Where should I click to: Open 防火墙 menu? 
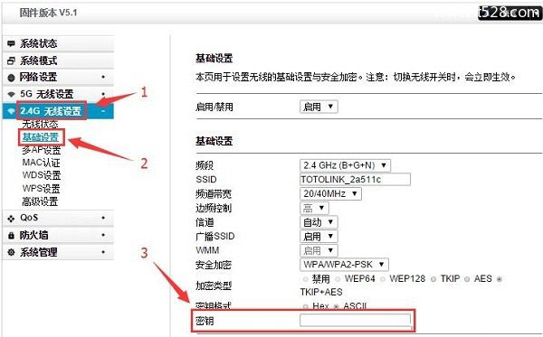click(58, 235)
